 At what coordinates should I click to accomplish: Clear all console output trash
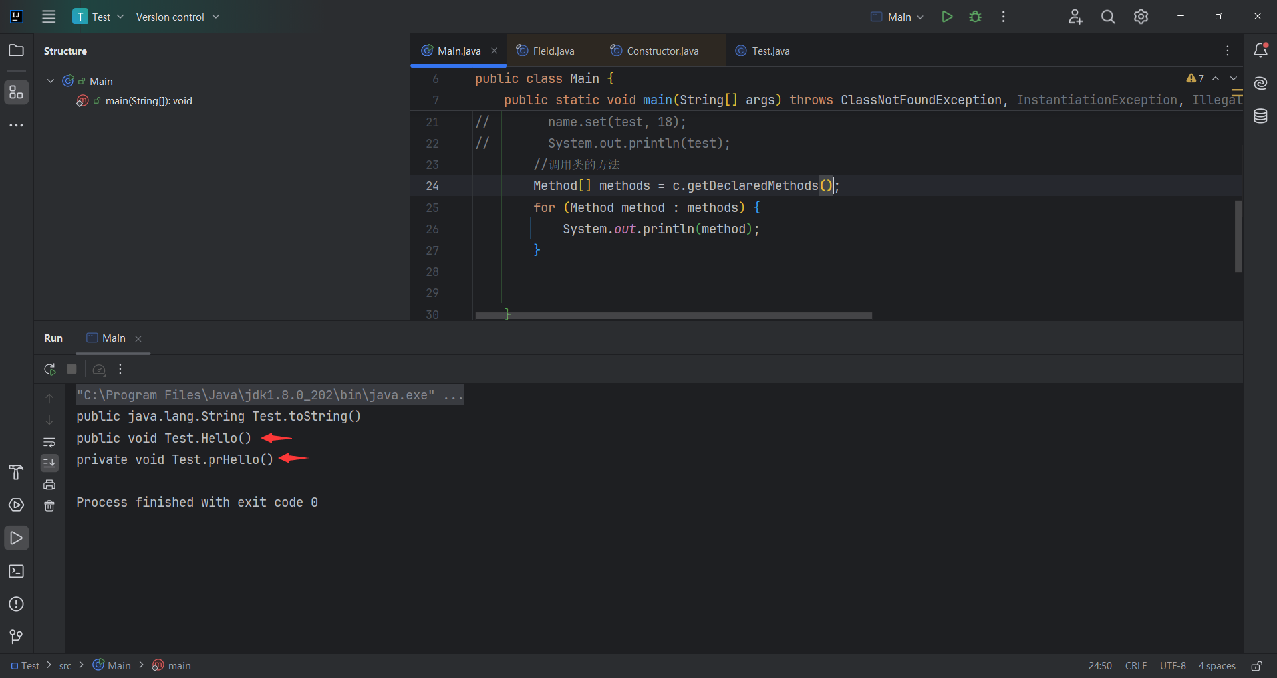49,506
